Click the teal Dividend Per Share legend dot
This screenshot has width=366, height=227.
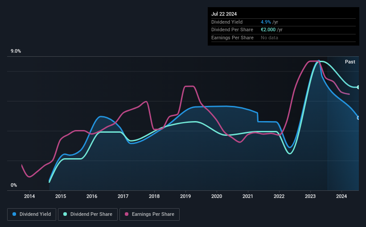[65, 214]
